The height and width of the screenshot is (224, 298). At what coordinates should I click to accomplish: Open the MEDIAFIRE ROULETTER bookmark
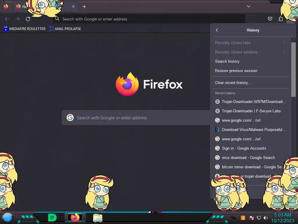pos(24,29)
